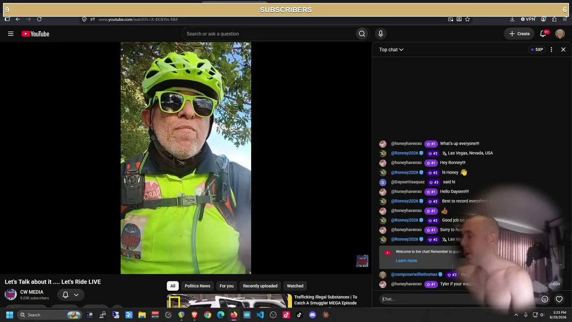Image resolution: width=572 pixels, height=322 pixels.
Task: Open Visual Studio Code from taskbar
Action: [x=260, y=315]
